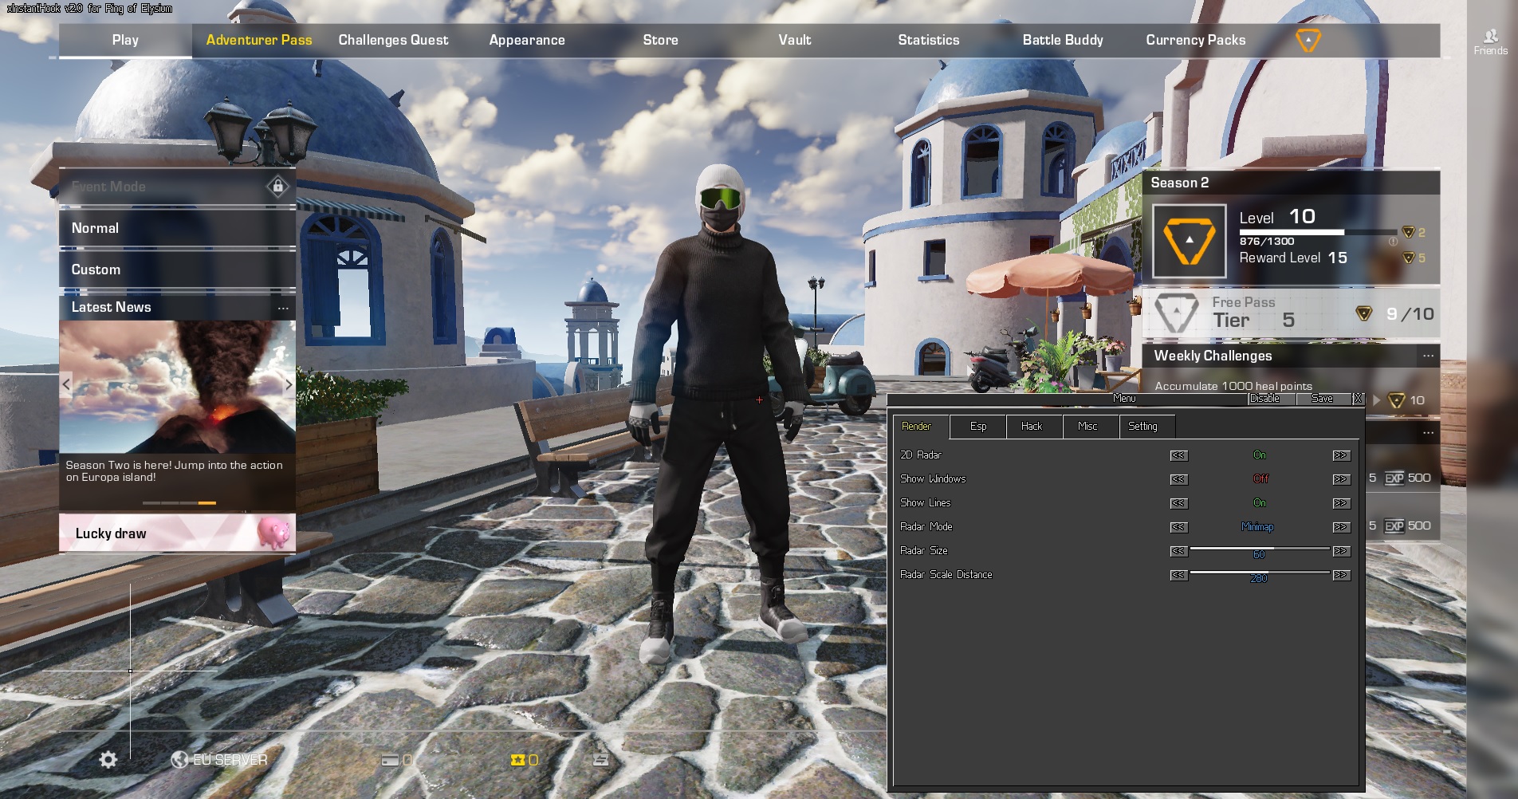Open the volcano news thumbnail
1518x799 pixels.
pos(177,387)
